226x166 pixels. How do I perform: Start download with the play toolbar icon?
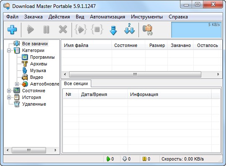[31, 29]
